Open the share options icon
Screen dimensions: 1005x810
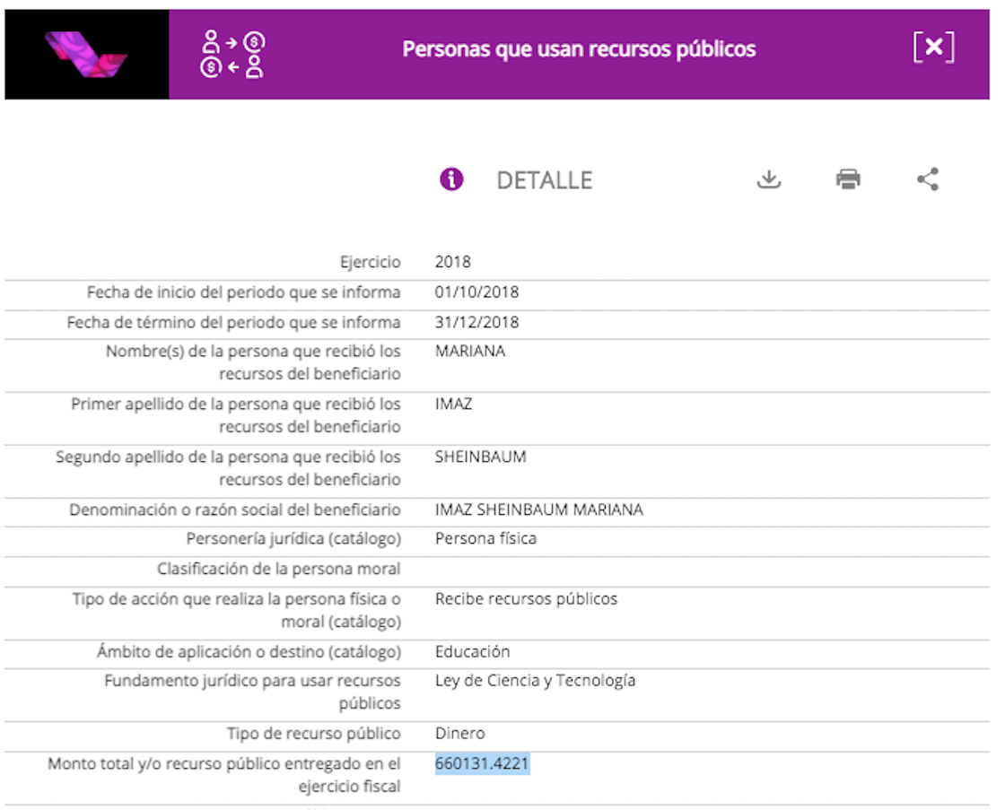click(x=927, y=179)
